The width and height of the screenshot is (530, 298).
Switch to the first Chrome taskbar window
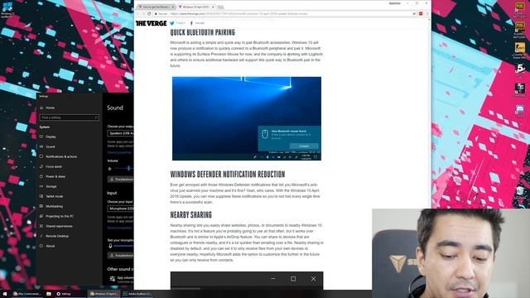click(27, 294)
